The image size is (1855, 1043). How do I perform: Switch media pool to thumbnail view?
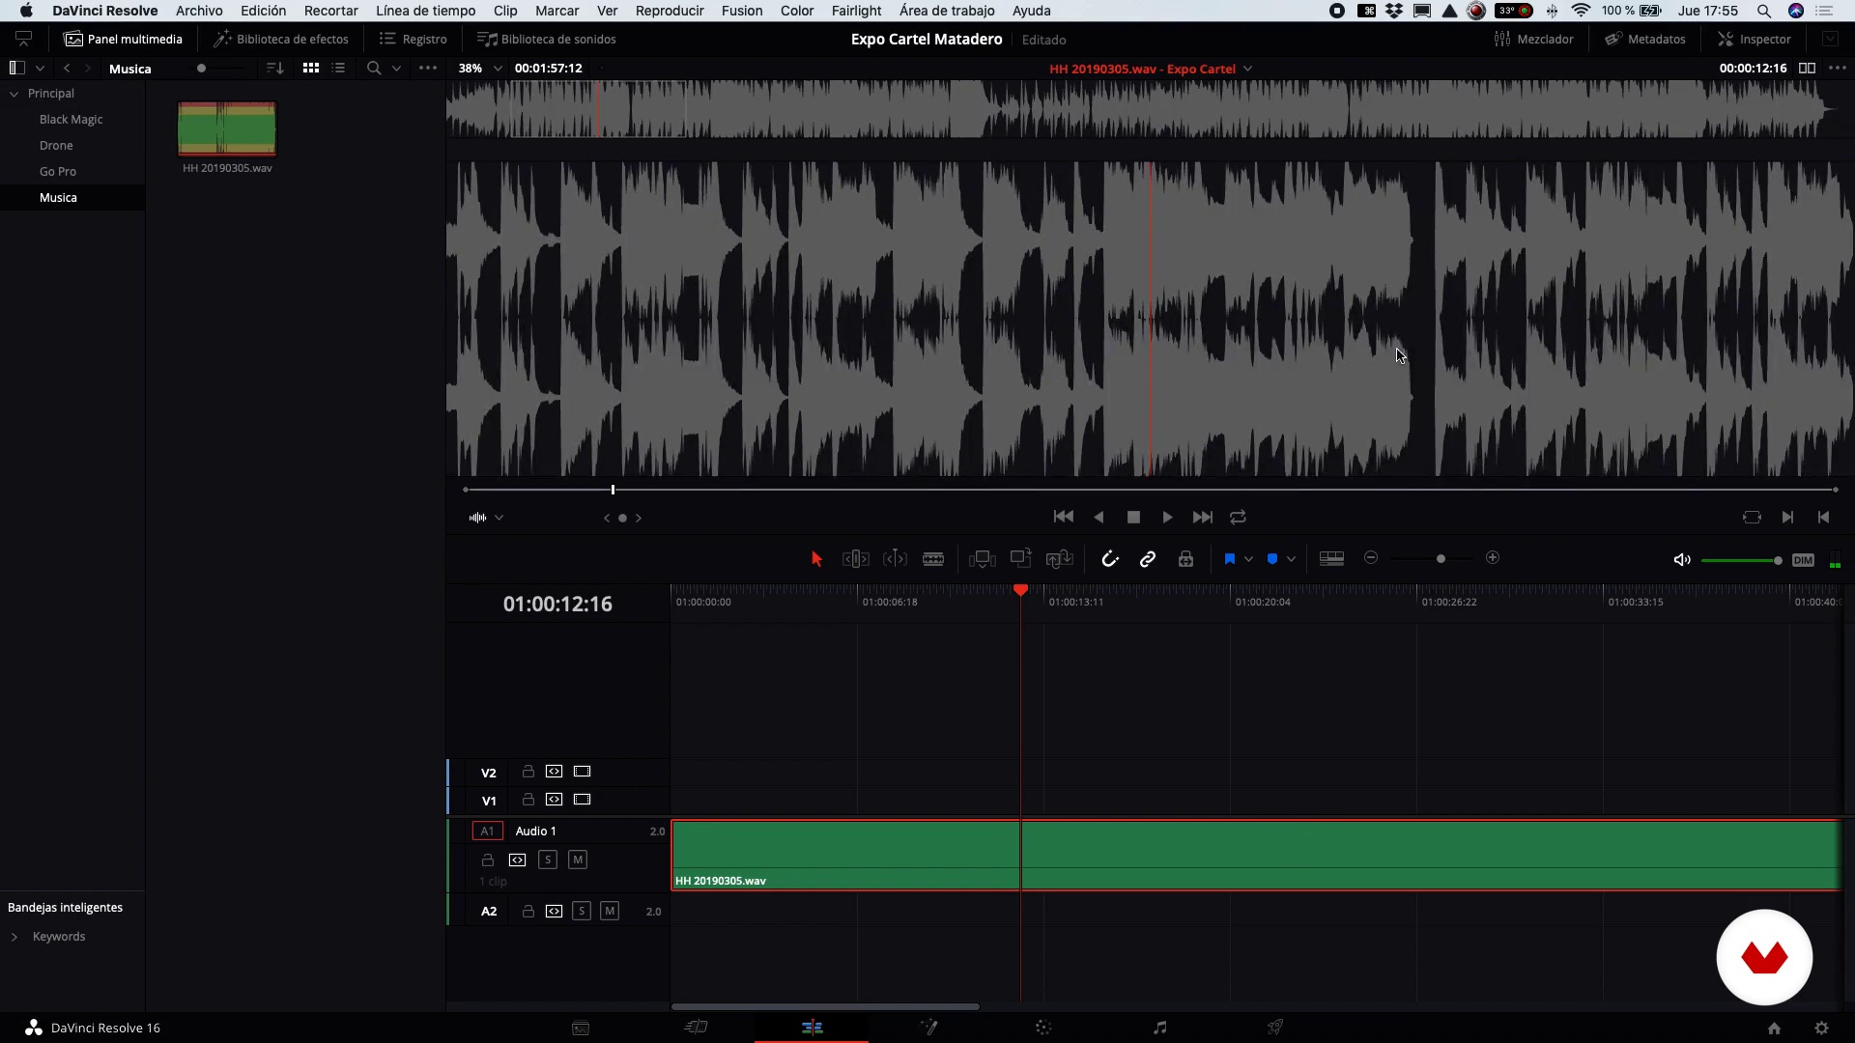click(x=311, y=69)
